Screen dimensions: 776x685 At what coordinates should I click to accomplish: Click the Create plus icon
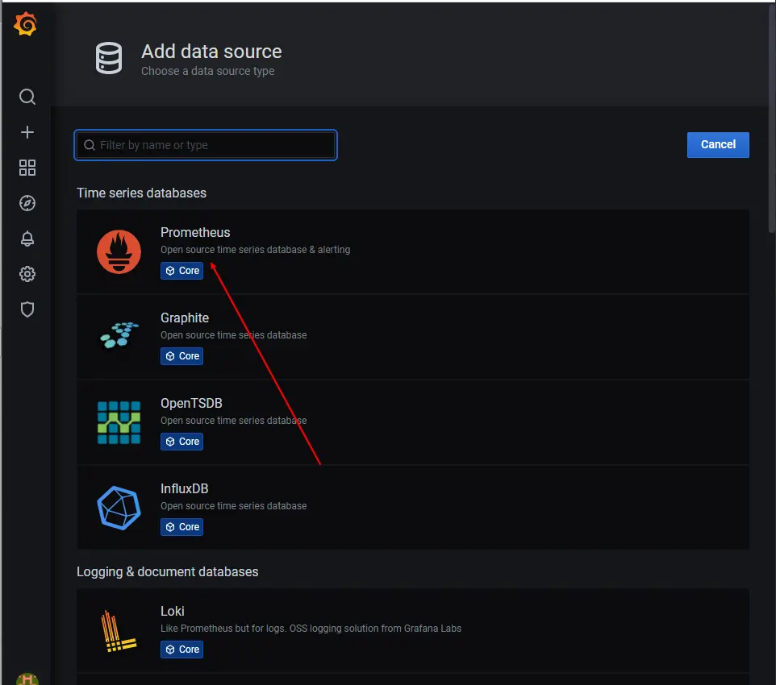(27, 132)
